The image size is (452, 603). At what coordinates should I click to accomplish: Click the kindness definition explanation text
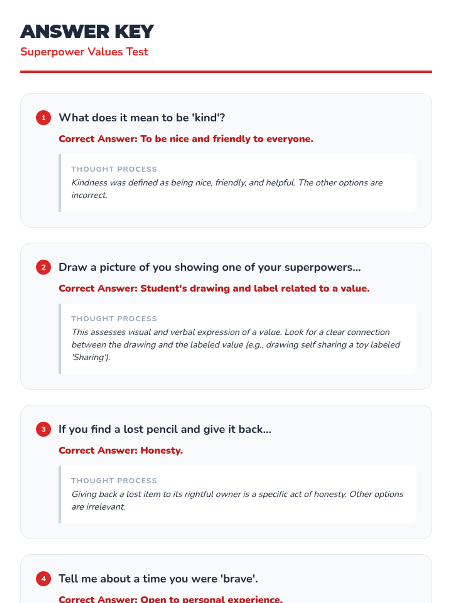point(227,189)
